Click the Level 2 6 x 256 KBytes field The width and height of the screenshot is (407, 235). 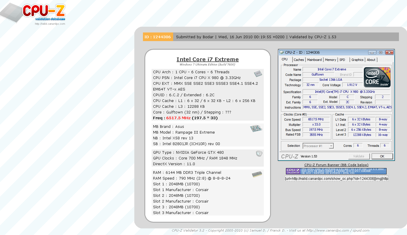pos(361,130)
